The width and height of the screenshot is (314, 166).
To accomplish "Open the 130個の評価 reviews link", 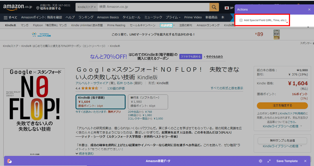I will [116, 88].
